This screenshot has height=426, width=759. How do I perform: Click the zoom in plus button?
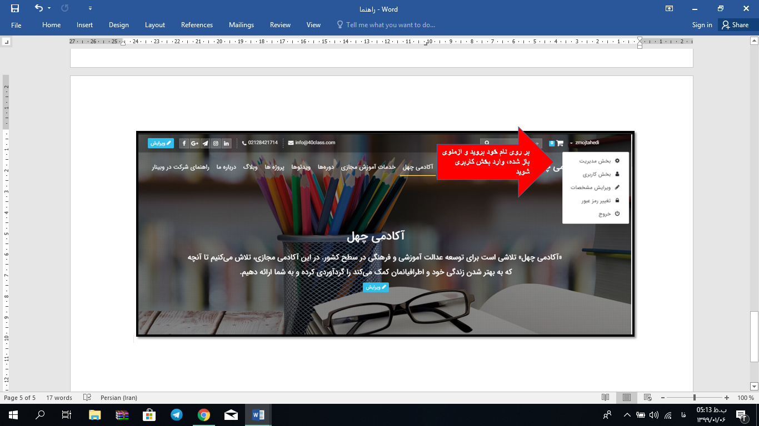727,398
